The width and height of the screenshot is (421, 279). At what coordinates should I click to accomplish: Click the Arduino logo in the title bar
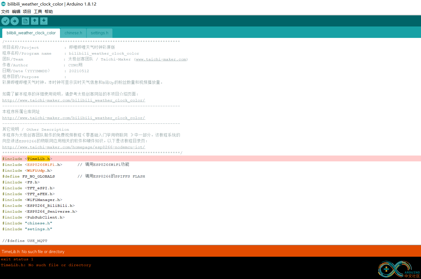(3, 4)
